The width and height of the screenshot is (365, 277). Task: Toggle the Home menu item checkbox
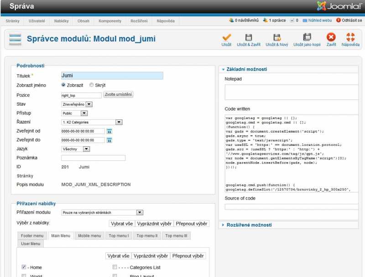coord(24,267)
